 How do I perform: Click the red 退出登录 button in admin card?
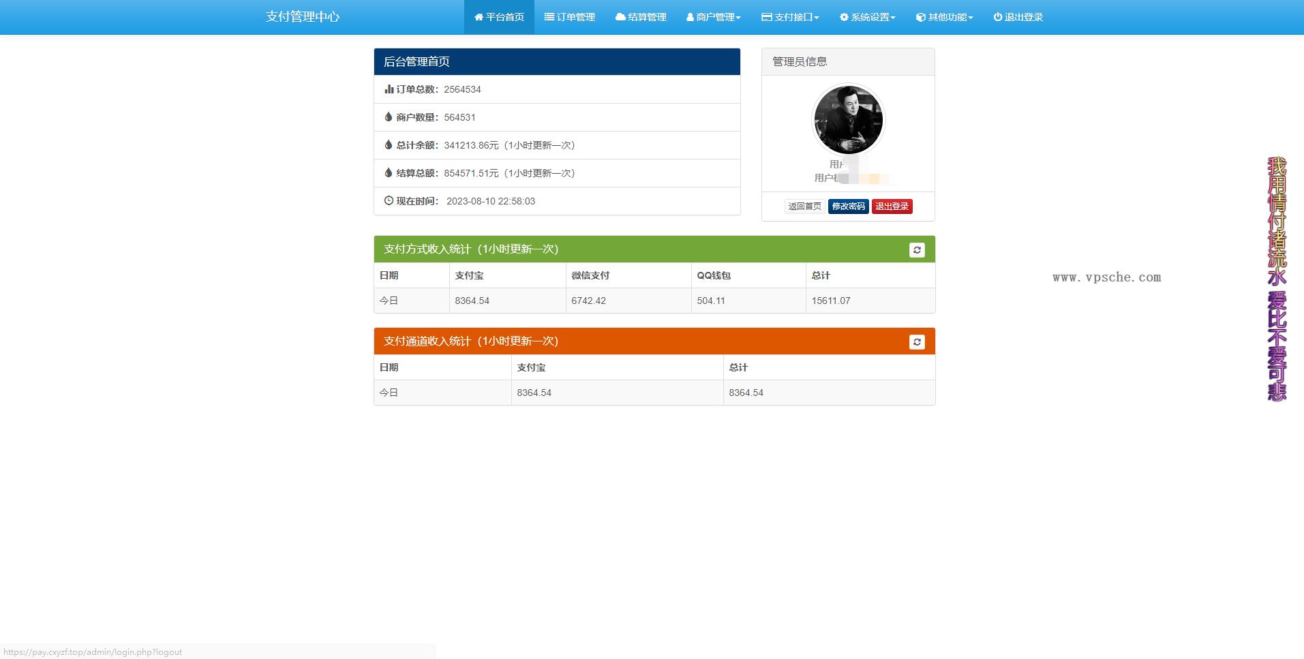tap(892, 206)
